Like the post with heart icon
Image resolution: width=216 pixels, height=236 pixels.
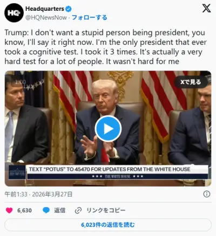[x=9, y=210]
